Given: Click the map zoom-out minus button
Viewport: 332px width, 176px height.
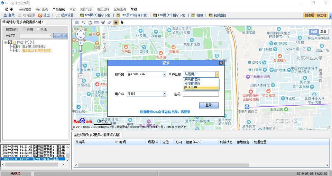Looking at the screenshot, I should [81, 76].
